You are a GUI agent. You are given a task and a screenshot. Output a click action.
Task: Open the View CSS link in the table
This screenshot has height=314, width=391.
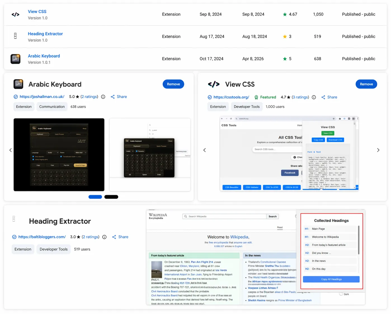37,11
